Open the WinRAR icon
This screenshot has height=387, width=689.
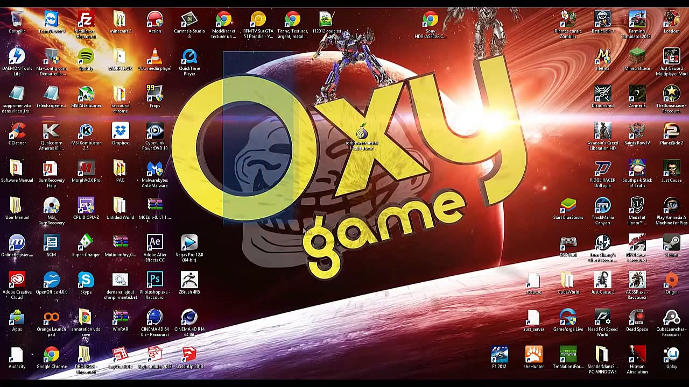(120, 318)
